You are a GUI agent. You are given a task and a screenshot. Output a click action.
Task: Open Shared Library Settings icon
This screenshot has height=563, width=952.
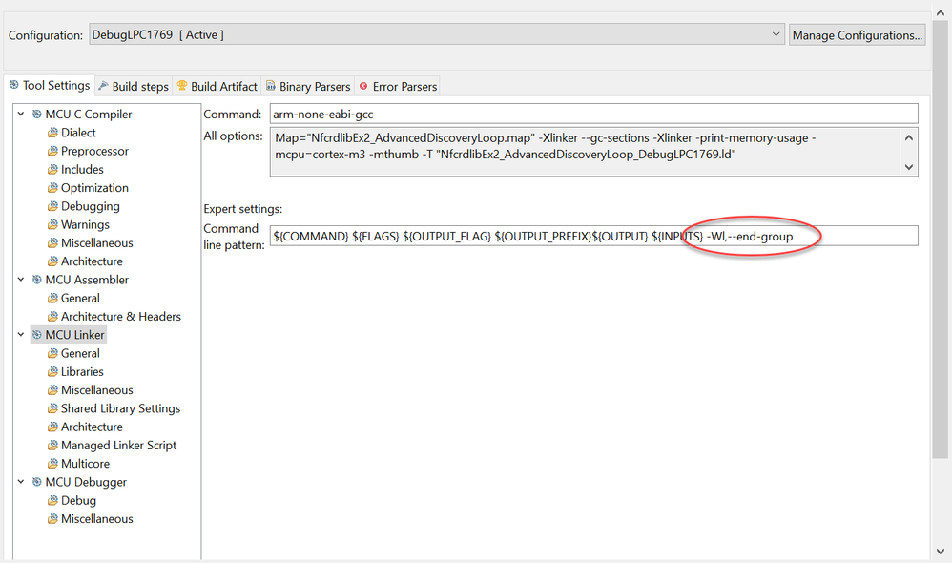pos(52,408)
